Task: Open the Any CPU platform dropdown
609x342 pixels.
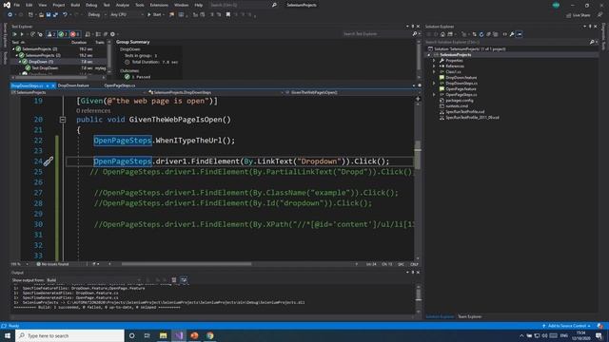Action: pos(127,15)
